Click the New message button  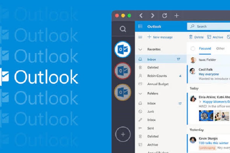[160, 37]
